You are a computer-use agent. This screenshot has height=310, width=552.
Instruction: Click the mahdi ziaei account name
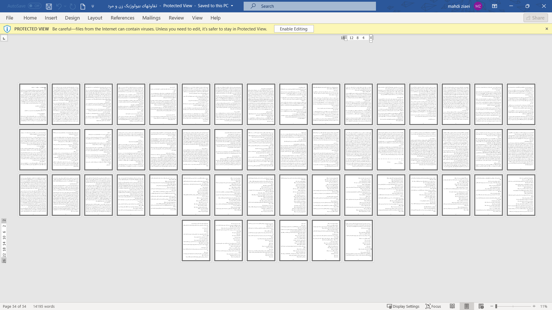click(x=459, y=6)
